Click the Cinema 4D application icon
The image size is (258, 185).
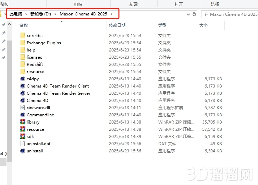click(x=23, y=100)
